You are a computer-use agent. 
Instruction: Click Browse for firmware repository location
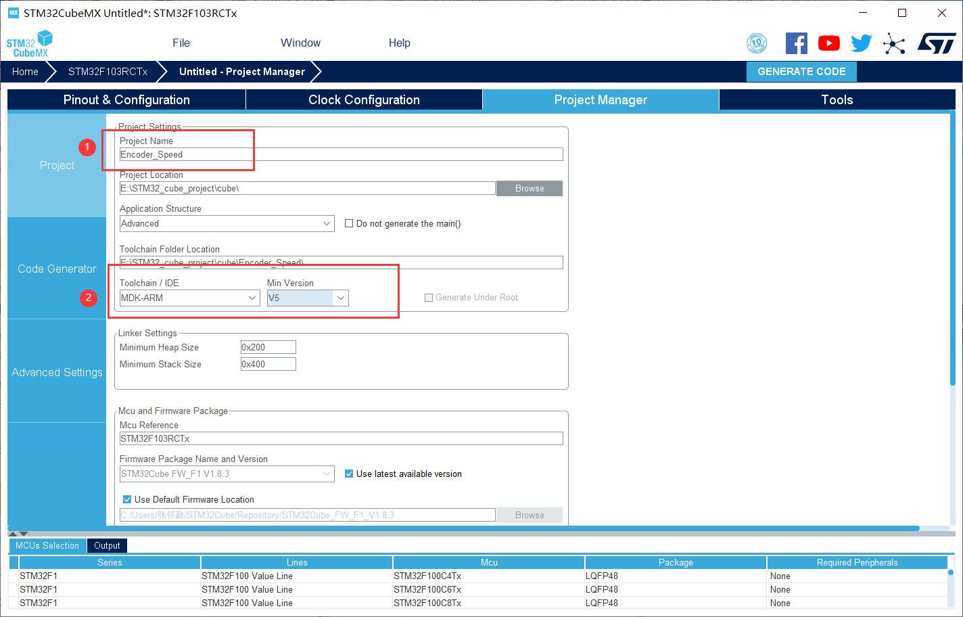530,515
